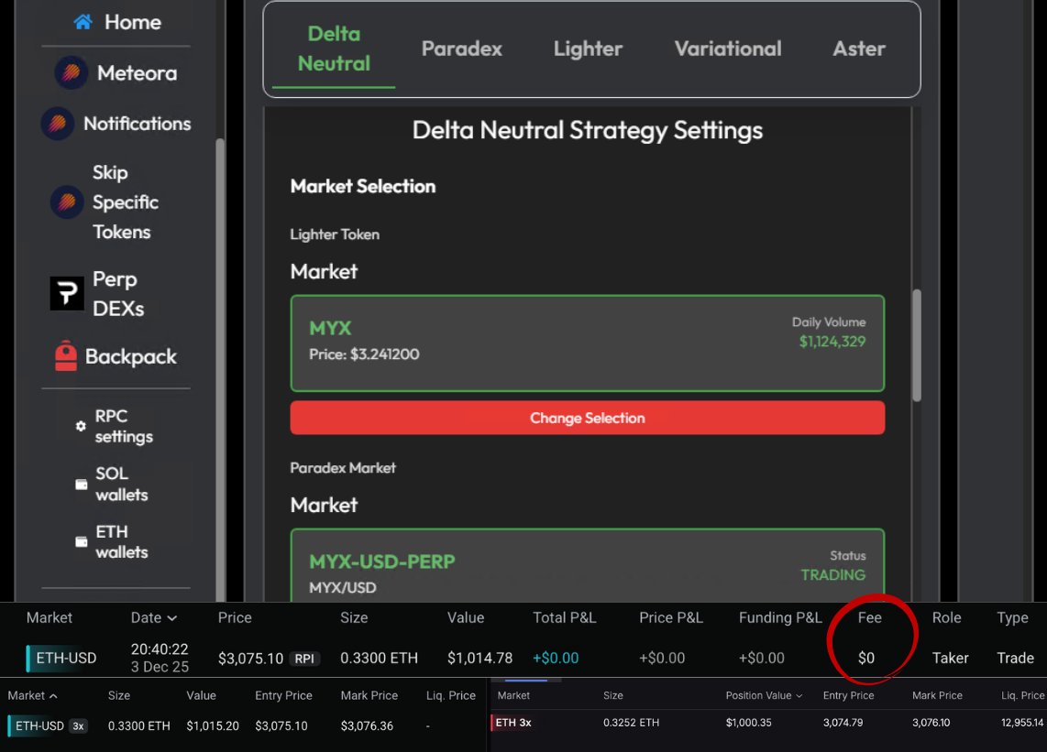The width and height of the screenshot is (1047, 752).
Task: Click the Total P&L column header
Action: tap(564, 618)
